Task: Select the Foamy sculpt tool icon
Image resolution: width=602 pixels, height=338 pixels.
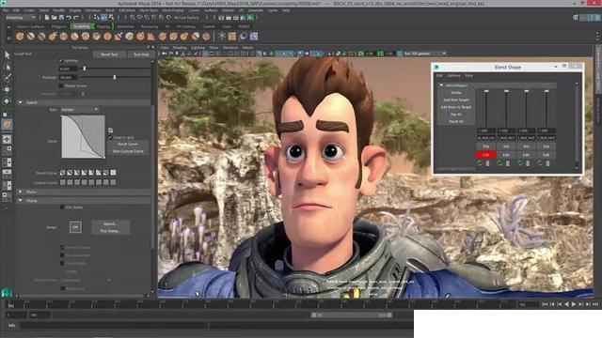Action: click(x=86, y=37)
